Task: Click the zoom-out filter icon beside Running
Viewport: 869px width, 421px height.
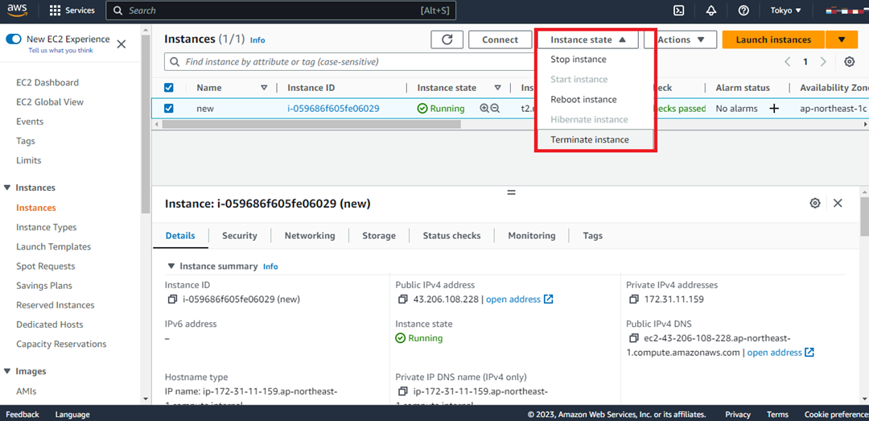Action: pyautogui.click(x=495, y=109)
